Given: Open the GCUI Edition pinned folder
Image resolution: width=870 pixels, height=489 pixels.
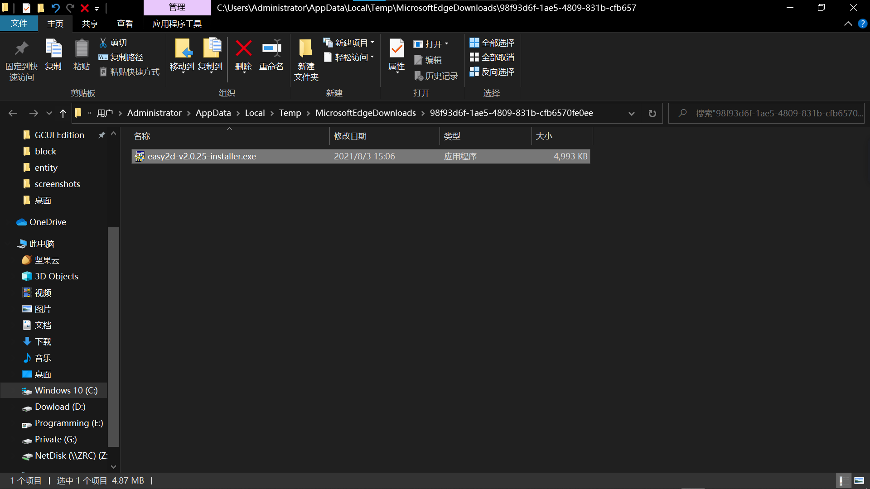Looking at the screenshot, I should point(54,135).
